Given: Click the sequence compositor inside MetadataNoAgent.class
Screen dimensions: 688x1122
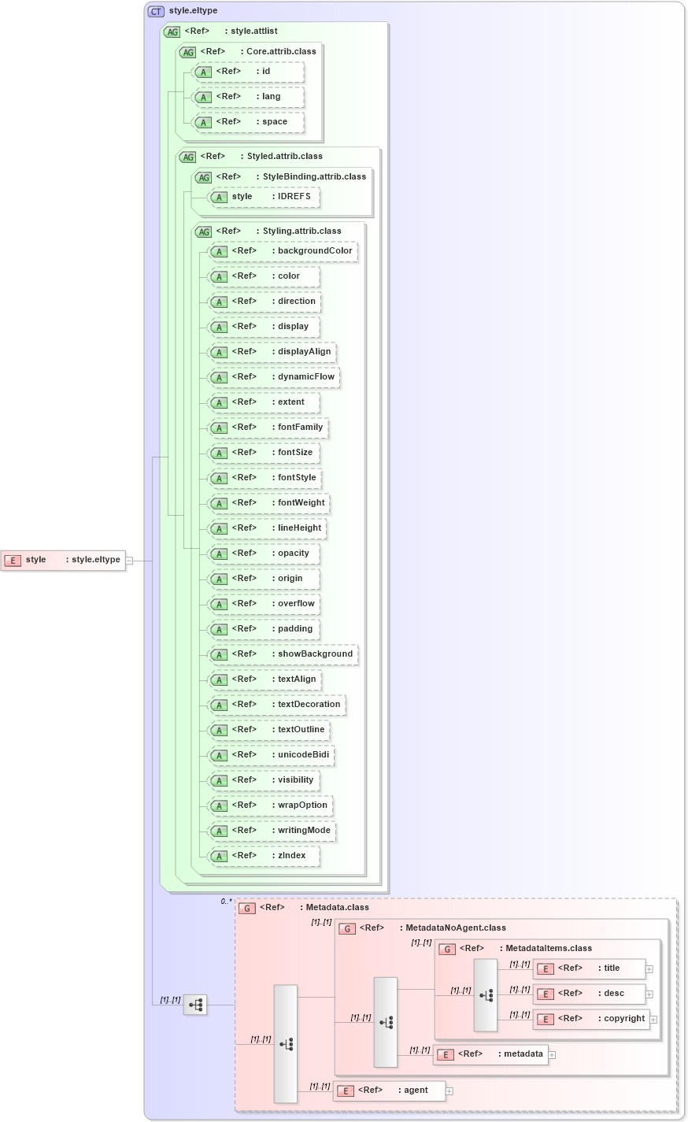Looking at the screenshot, I should (386, 1022).
